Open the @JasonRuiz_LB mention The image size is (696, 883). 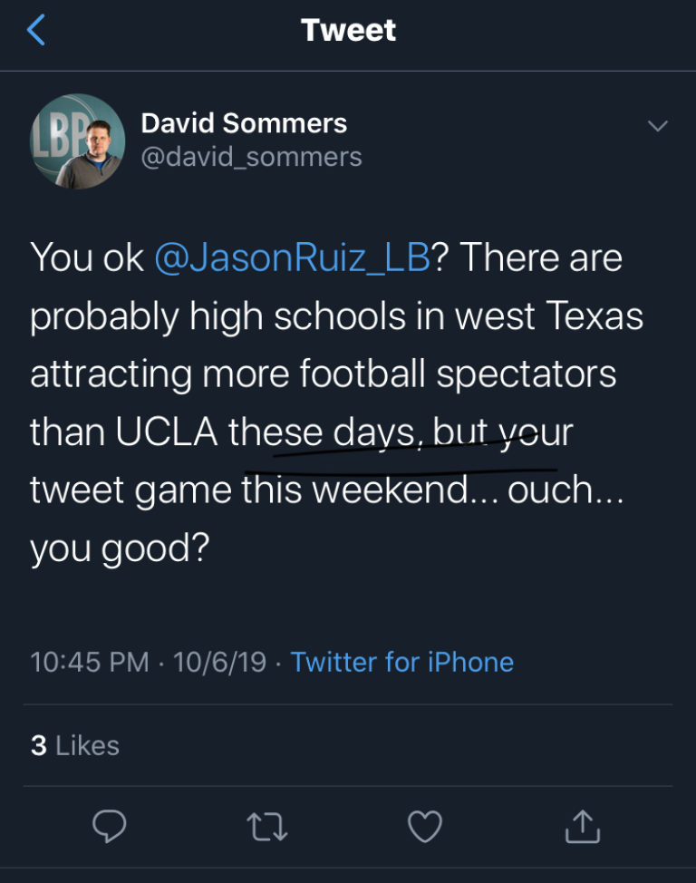pyautogui.click(x=292, y=258)
